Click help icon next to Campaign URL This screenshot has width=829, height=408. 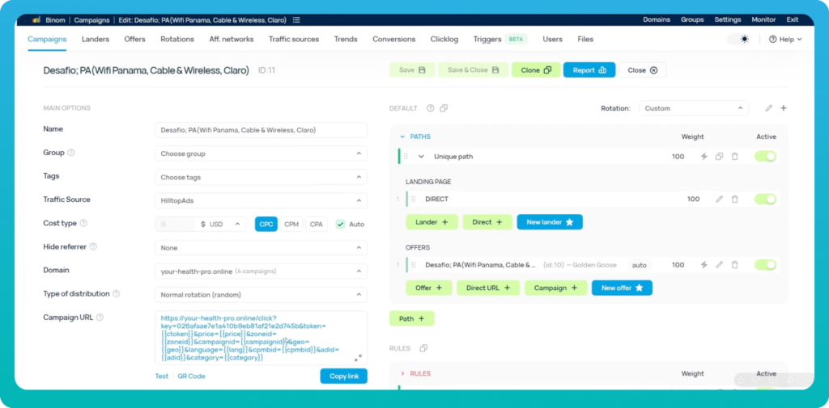(x=100, y=318)
